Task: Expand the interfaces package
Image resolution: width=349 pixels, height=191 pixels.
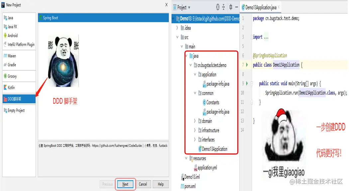Action: (x=195, y=140)
